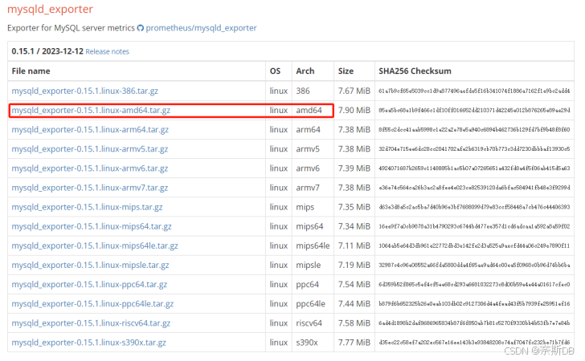Select the SHA256 checksum in the 386 row
This screenshot has height=361, width=585.
(474, 91)
